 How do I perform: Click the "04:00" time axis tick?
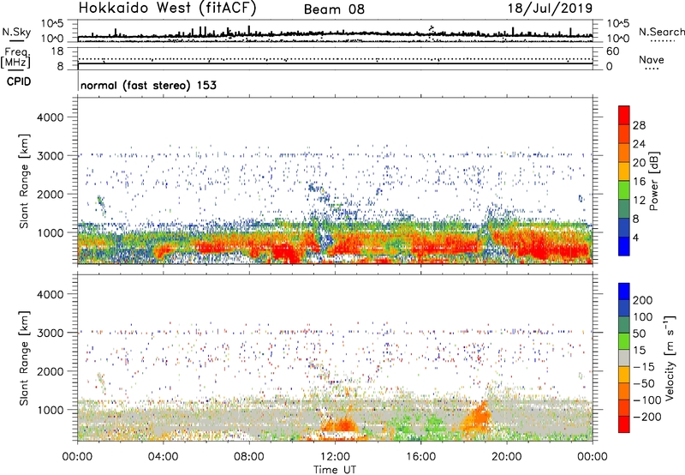click(163, 456)
